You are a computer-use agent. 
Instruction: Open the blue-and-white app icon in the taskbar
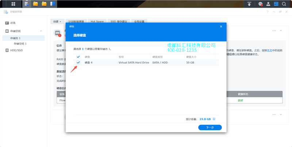[x=53, y=4]
